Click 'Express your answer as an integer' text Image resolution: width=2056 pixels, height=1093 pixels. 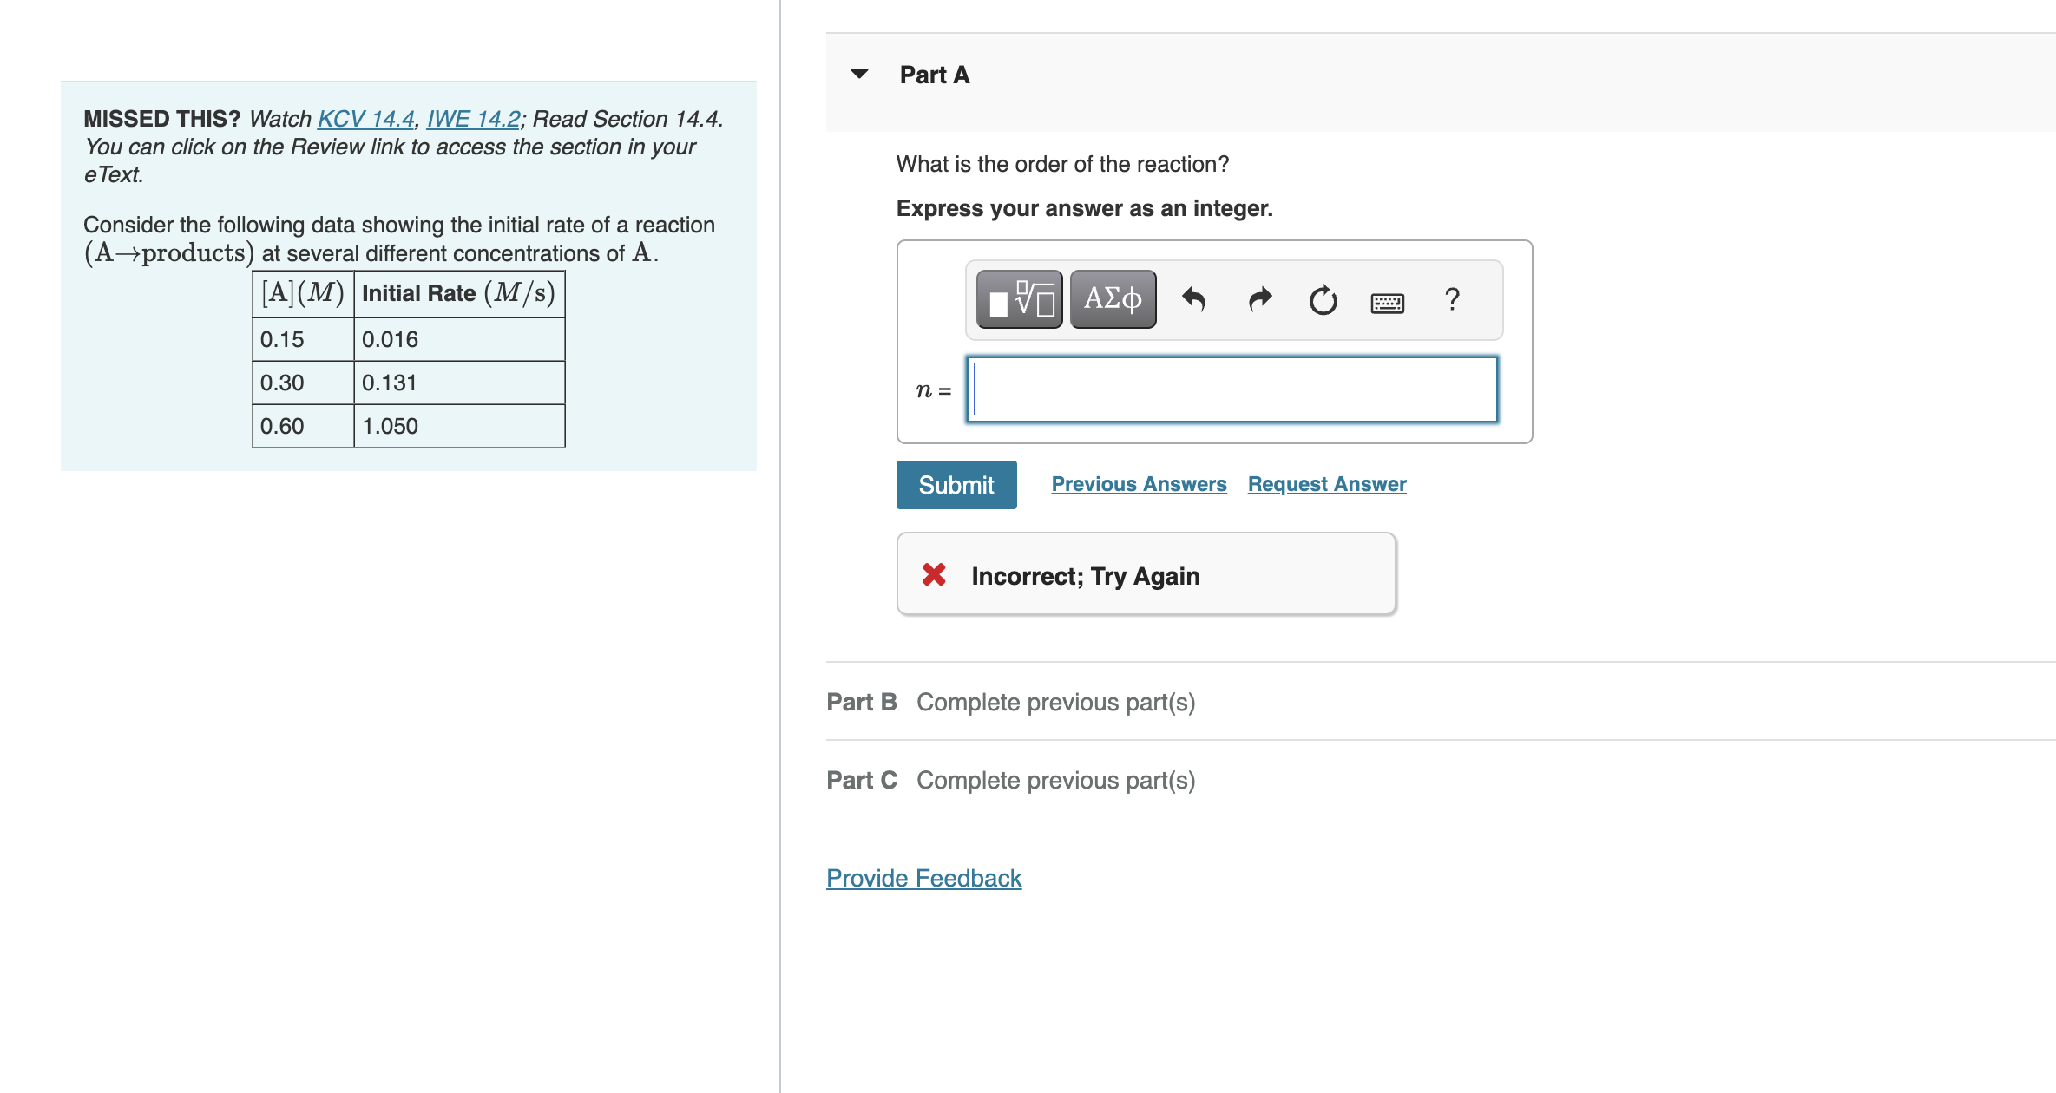(x=1084, y=208)
